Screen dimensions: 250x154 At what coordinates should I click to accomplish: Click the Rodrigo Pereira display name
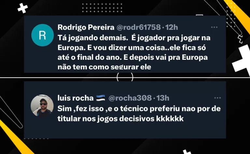pyautogui.click(x=86, y=27)
